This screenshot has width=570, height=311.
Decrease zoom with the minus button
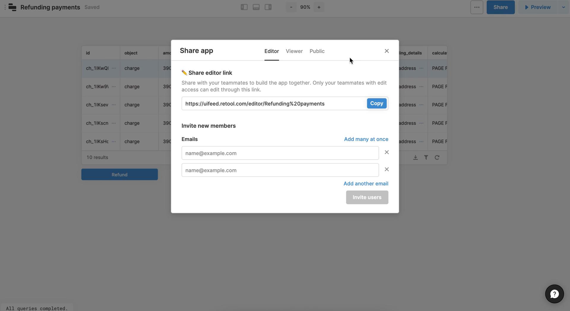291,7
